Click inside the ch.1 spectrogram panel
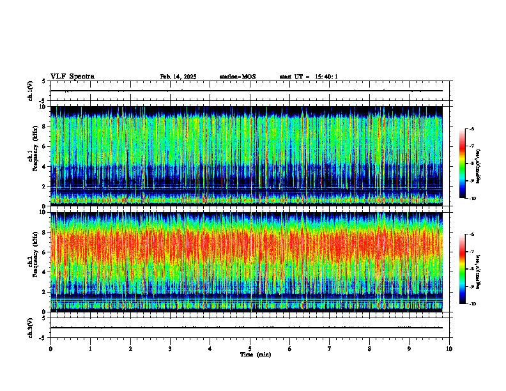 247,156
